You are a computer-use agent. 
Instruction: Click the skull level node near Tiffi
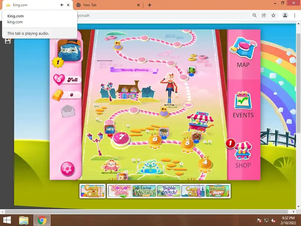click(164, 112)
